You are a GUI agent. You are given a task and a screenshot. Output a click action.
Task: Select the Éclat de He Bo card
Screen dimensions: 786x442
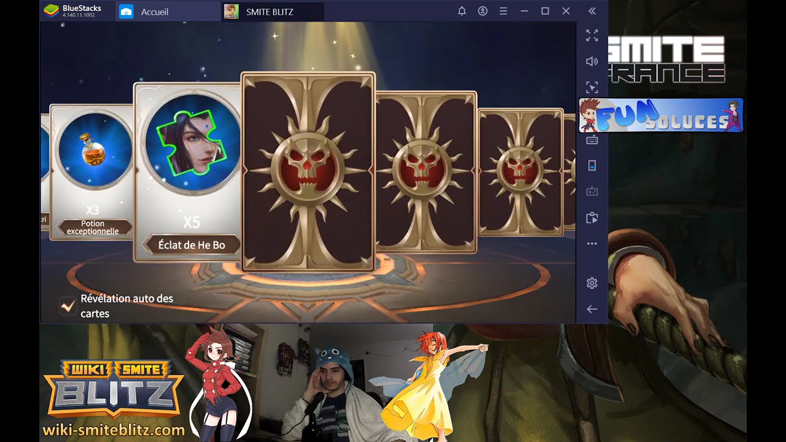coord(187,172)
